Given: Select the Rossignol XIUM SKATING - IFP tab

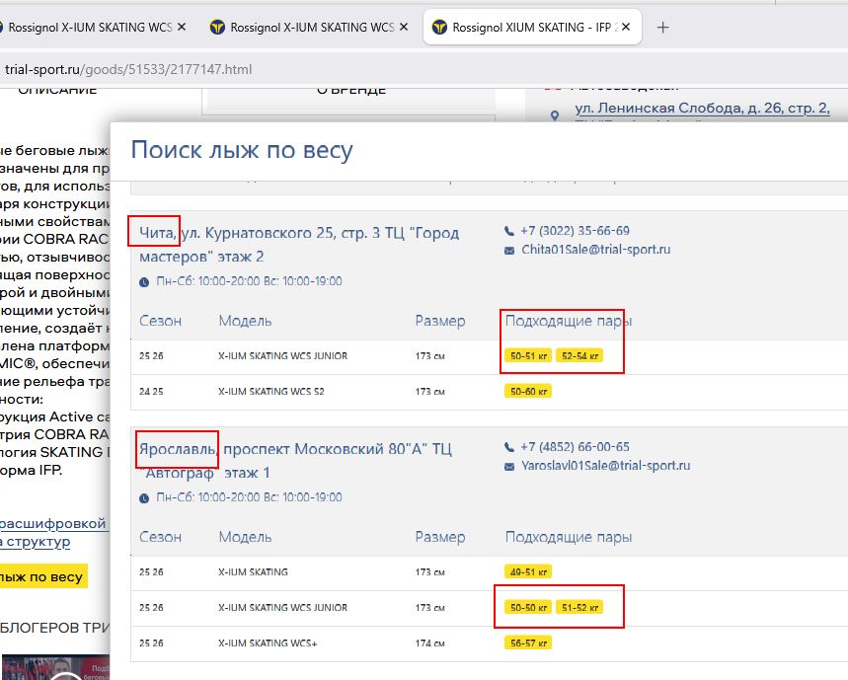Looking at the screenshot, I should (533, 27).
